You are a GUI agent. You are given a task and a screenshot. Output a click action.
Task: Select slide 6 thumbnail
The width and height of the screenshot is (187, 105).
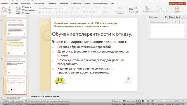click(x=15, y=66)
